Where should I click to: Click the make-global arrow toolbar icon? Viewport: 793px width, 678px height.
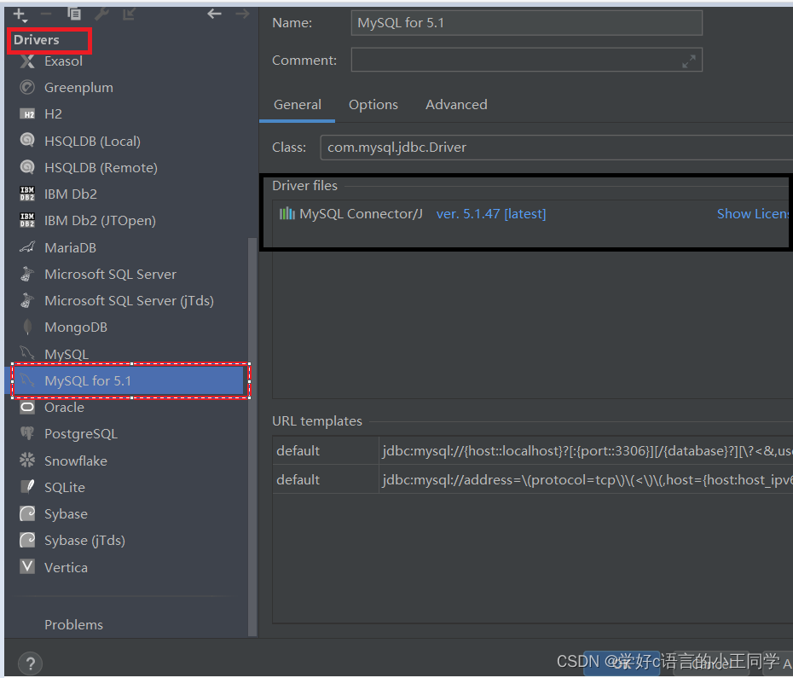129,14
